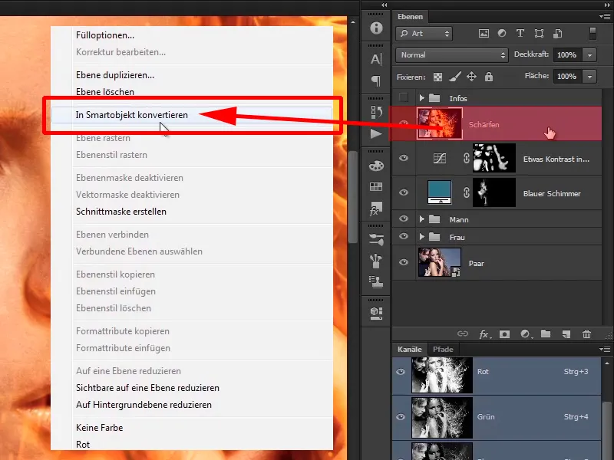Image resolution: width=614 pixels, height=460 pixels.
Task: Hide the Blauer Schimmer layer
Action: click(404, 192)
